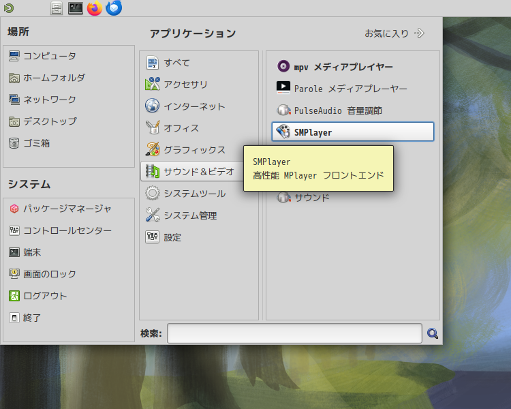The width and height of the screenshot is (511, 409).
Task: Select サウンド＆ビデオ category
Action: click(x=192, y=172)
